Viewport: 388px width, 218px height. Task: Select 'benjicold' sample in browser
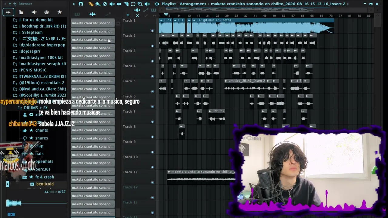(x=45, y=184)
